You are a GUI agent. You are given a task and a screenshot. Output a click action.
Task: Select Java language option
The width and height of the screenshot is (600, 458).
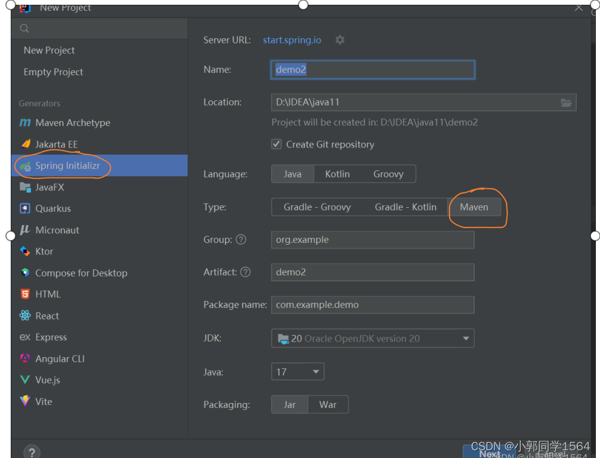293,174
